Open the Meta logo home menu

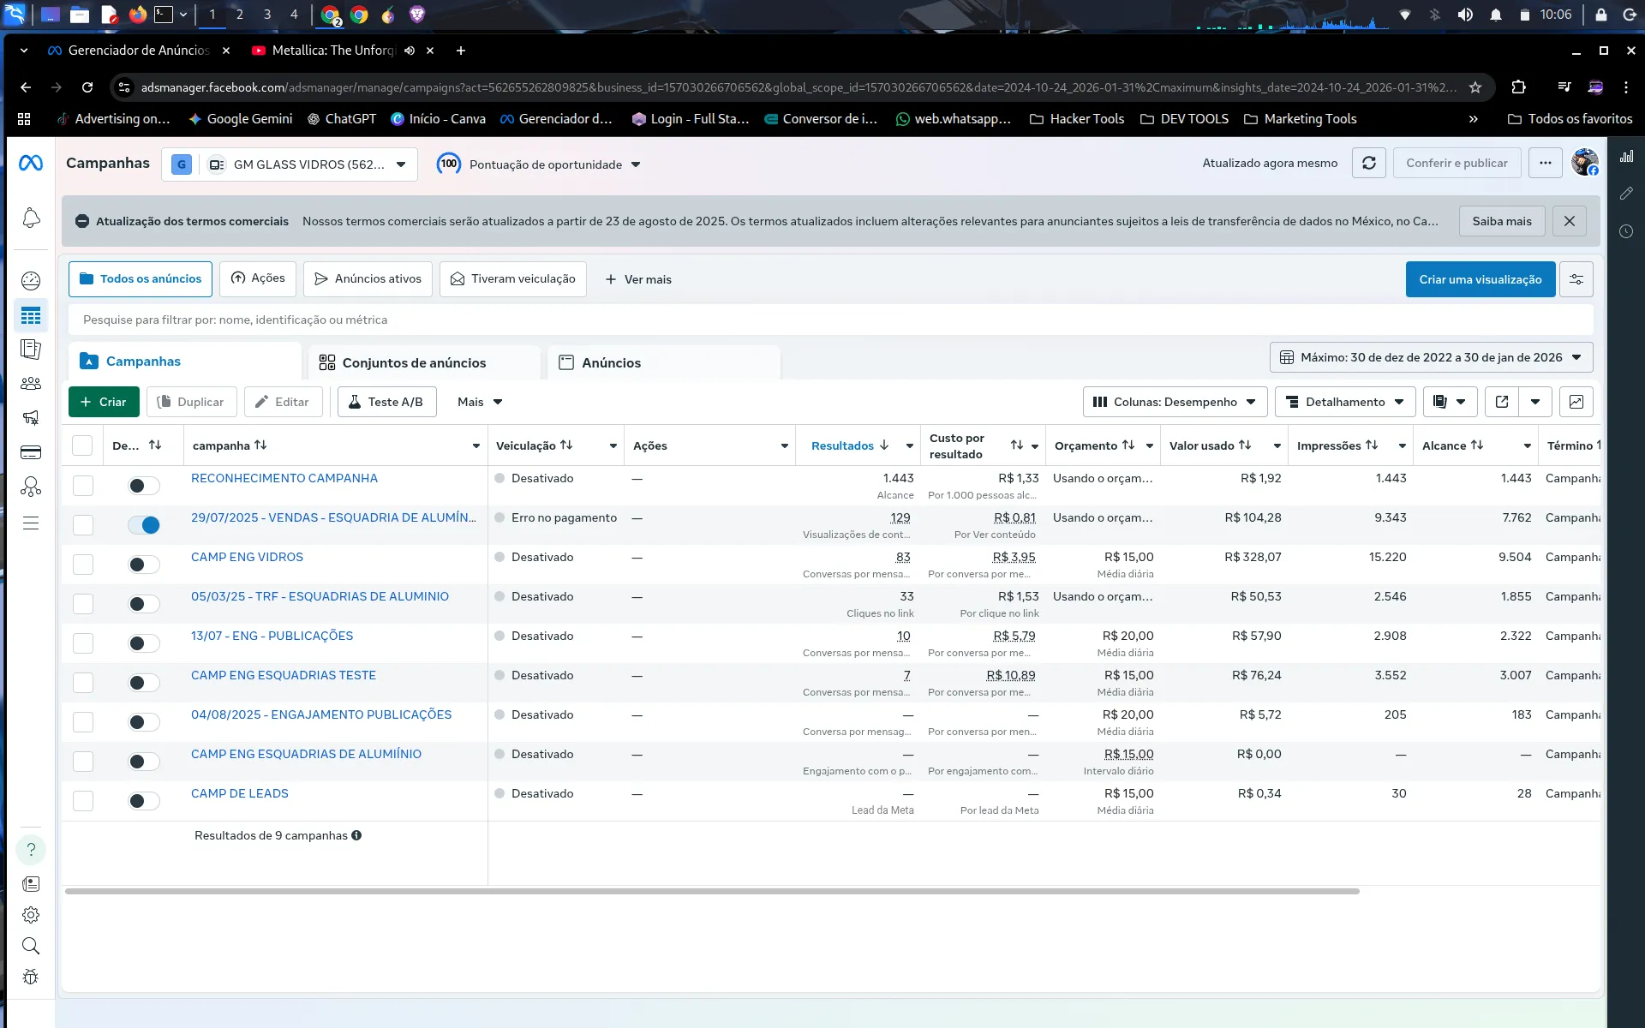pyautogui.click(x=31, y=163)
